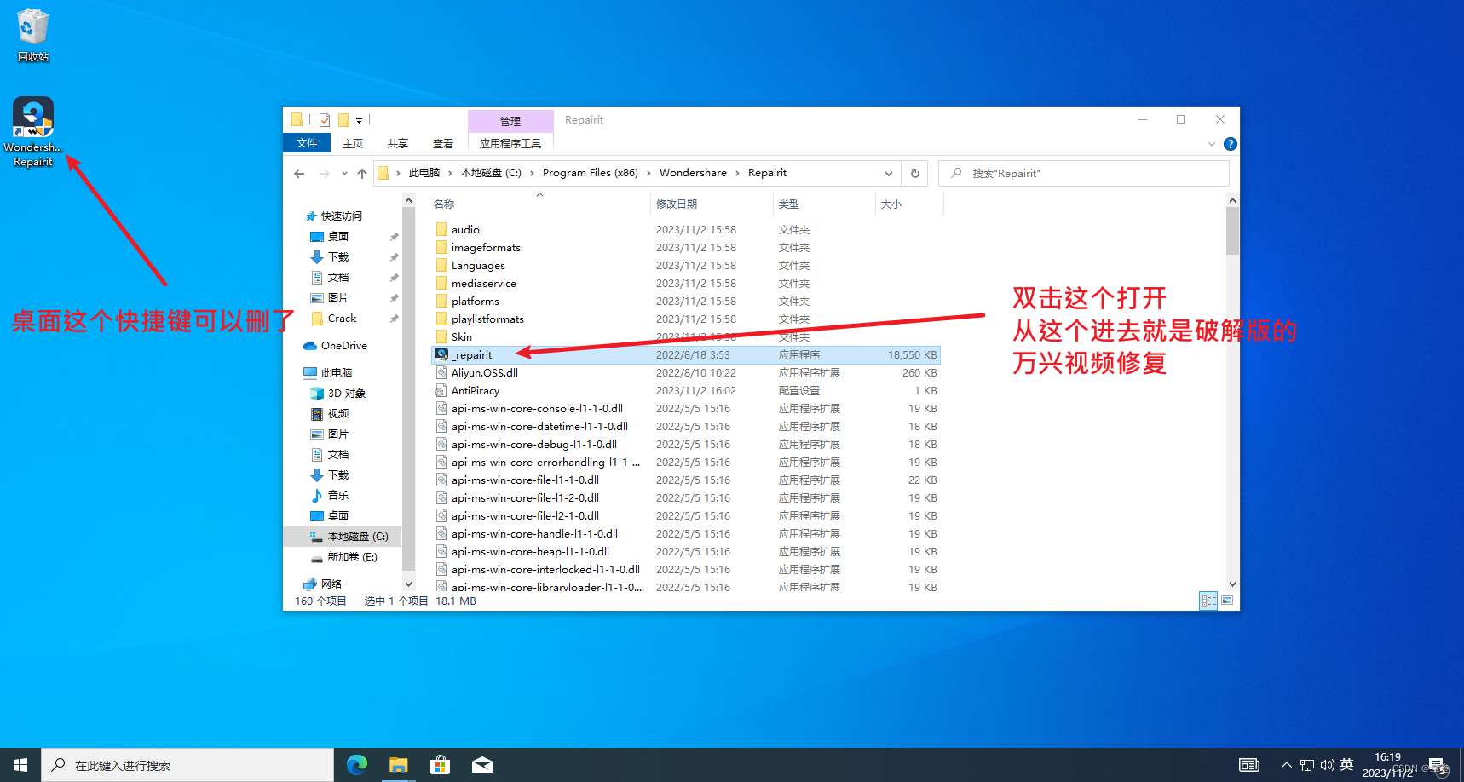Screen dimensions: 1464x782
Task: Click the 英 input method indicator
Action: pyautogui.click(x=1346, y=765)
